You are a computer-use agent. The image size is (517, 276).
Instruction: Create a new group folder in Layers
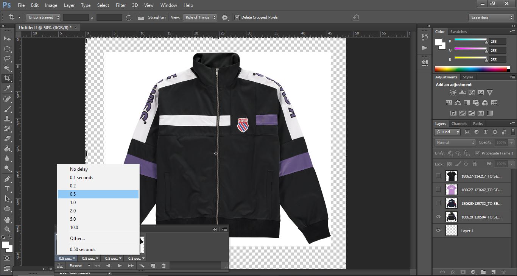pos(483,272)
